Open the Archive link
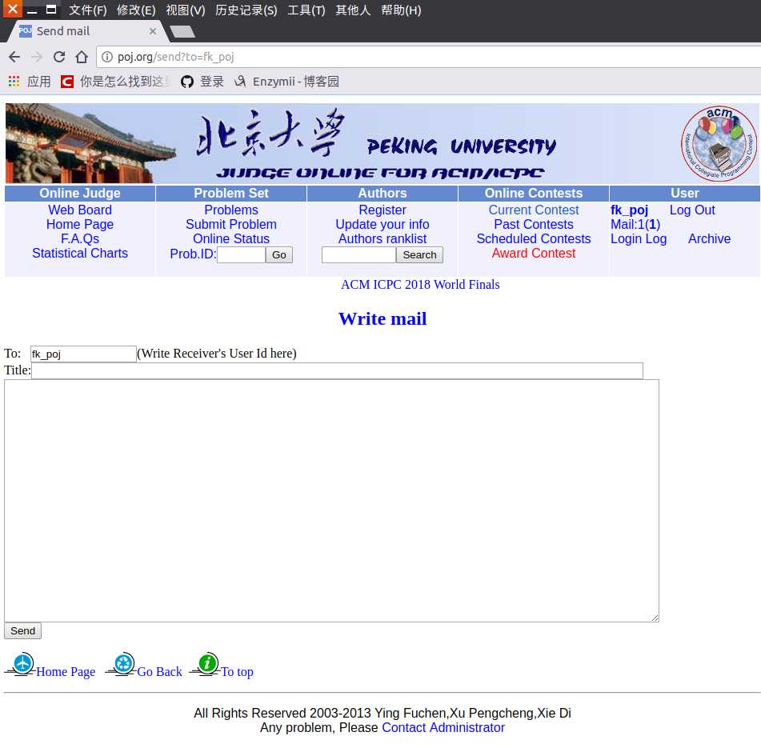The height and width of the screenshot is (748, 761). pos(709,238)
